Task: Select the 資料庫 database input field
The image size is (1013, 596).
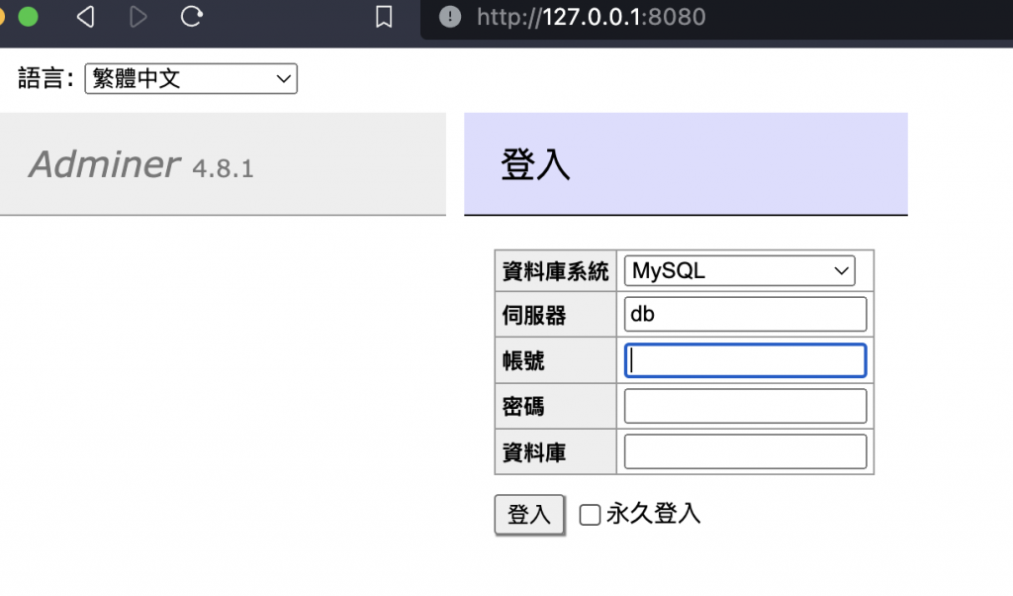Action: click(x=745, y=451)
